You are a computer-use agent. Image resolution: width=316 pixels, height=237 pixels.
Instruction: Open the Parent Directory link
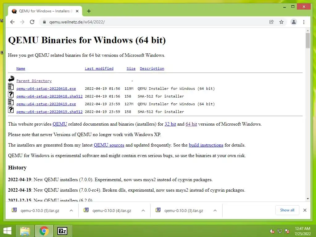point(34,81)
